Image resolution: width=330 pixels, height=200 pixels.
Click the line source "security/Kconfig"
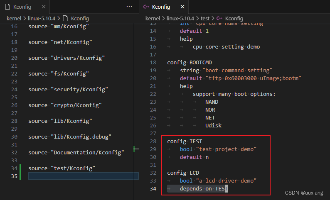(68, 90)
